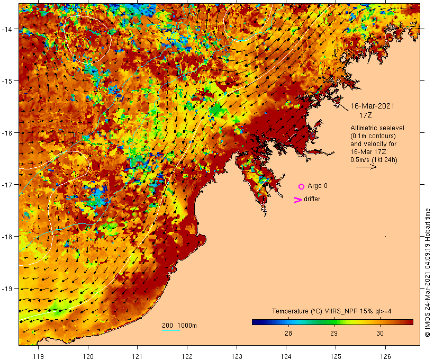The height and width of the screenshot is (360, 434).
Task: Click the longitude label 122
Action: pos(187,356)
